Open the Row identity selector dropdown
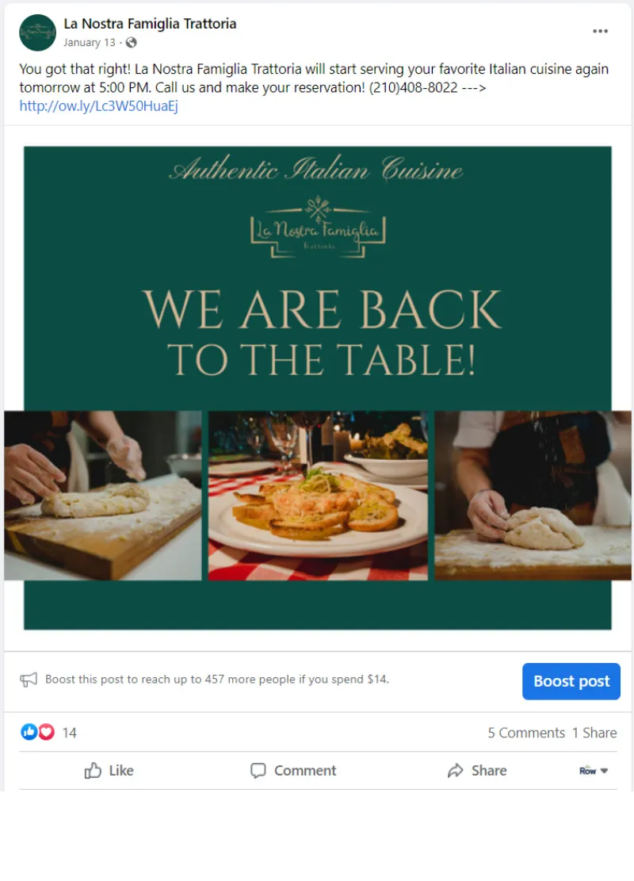This screenshot has height=881, width=634. pos(594,770)
